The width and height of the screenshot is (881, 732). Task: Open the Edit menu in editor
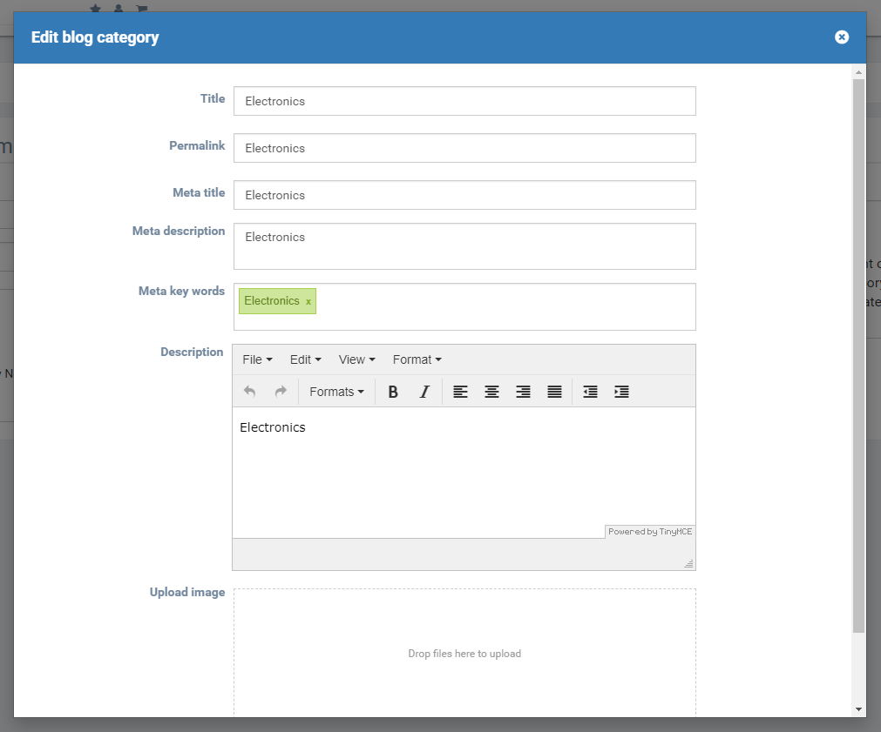pyautogui.click(x=305, y=359)
